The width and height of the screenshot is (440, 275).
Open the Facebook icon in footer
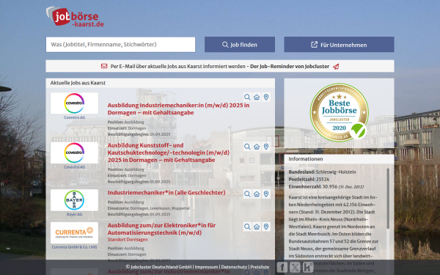pyautogui.click(x=282, y=267)
